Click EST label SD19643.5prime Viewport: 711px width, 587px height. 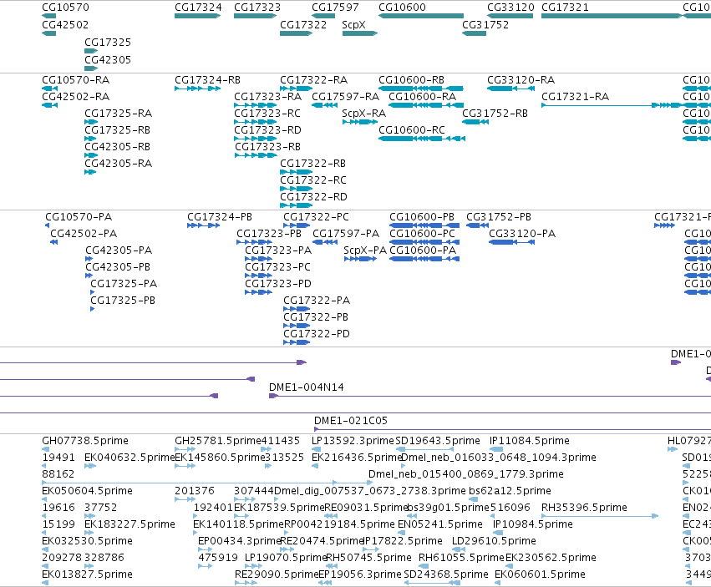click(x=438, y=441)
